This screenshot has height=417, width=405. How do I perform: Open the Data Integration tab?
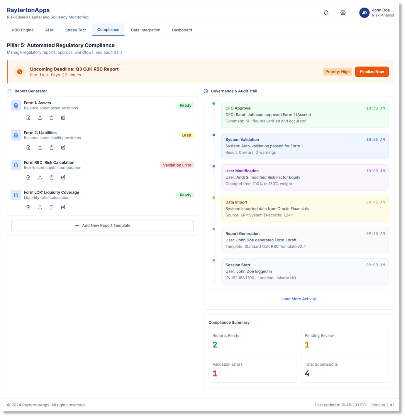145,30
